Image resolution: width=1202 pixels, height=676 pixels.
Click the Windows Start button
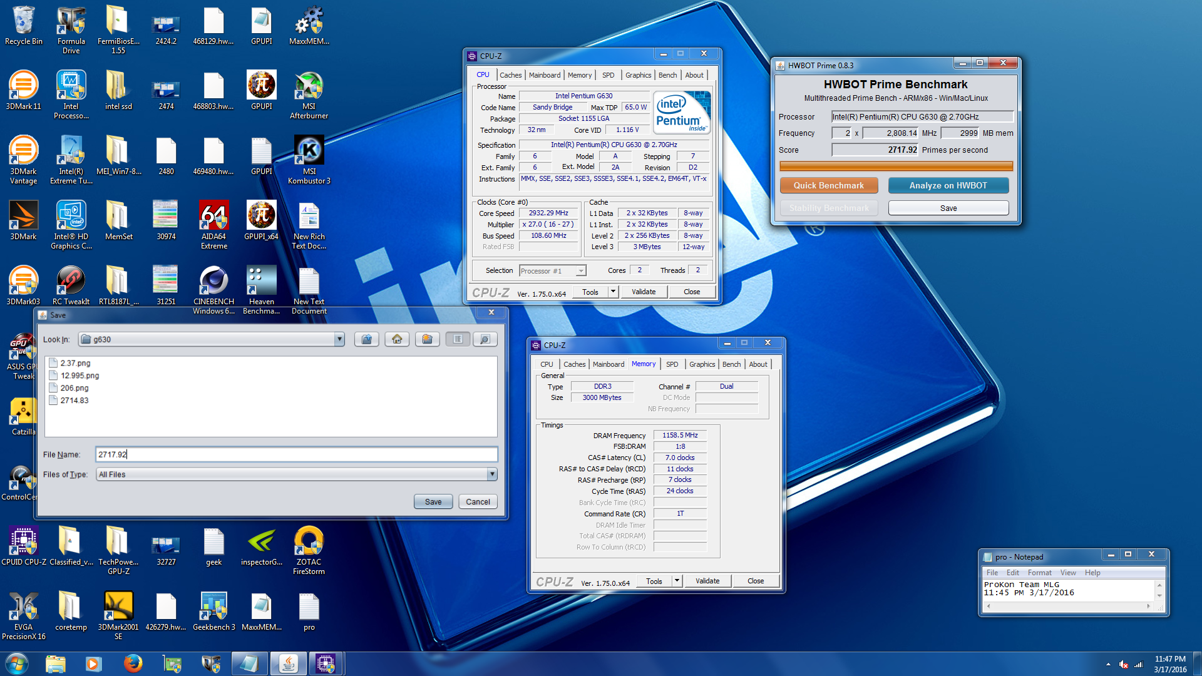[17, 663]
